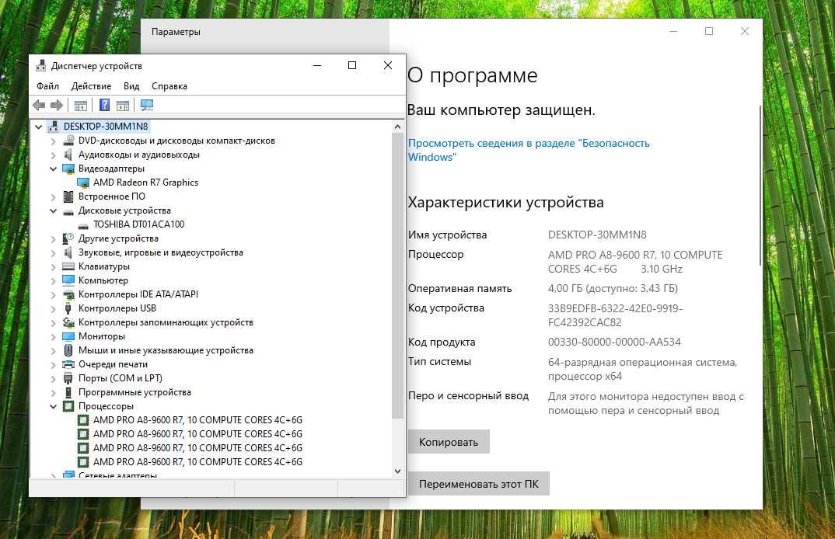835x539 pixels.
Task: Collapse the Видеоадаптеры node
Action: (x=53, y=169)
